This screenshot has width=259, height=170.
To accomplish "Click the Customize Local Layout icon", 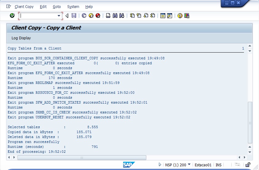I will [x=186, y=16].
